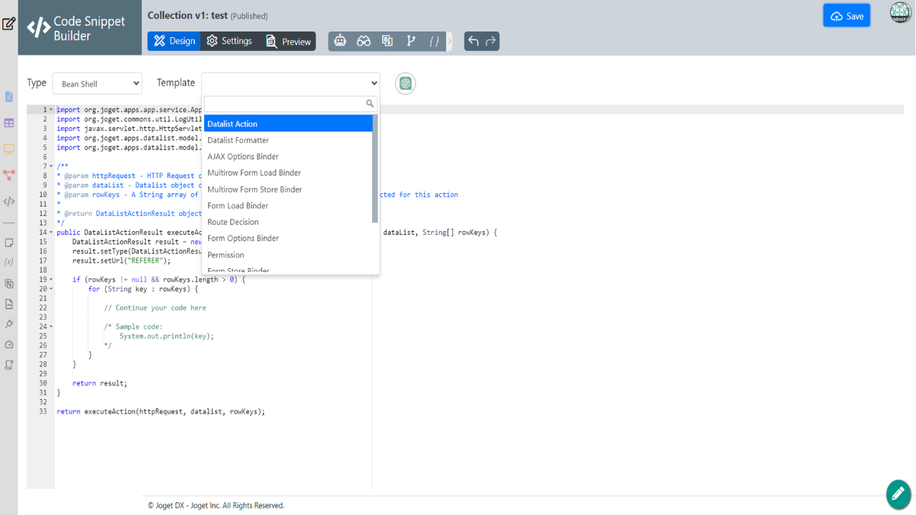
Task: Fold code at line 14 arrow
Action: [x=51, y=232]
